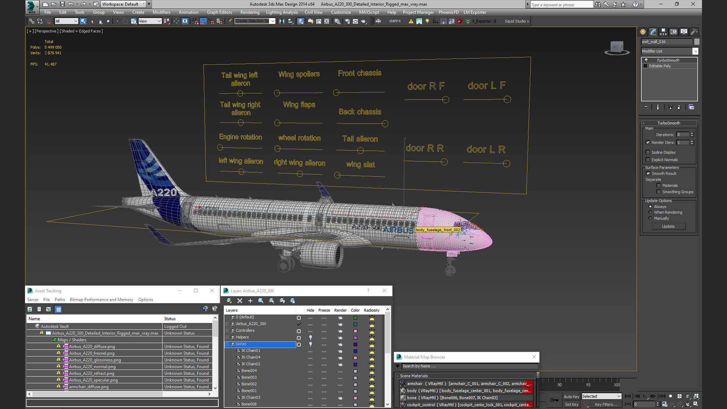The width and height of the screenshot is (727, 409).
Task: Click Create New Layer icon in Layer dialog
Action: [229, 301]
